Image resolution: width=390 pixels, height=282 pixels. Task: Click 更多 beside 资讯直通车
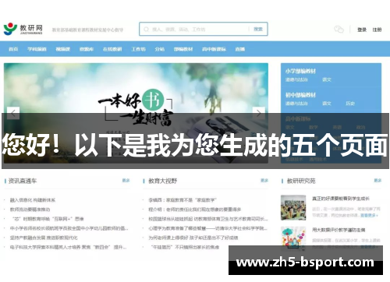point(126,180)
